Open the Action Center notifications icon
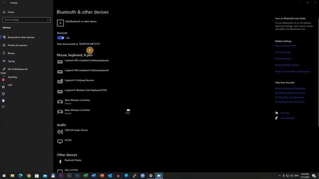The width and height of the screenshot is (319, 179). (314, 176)
